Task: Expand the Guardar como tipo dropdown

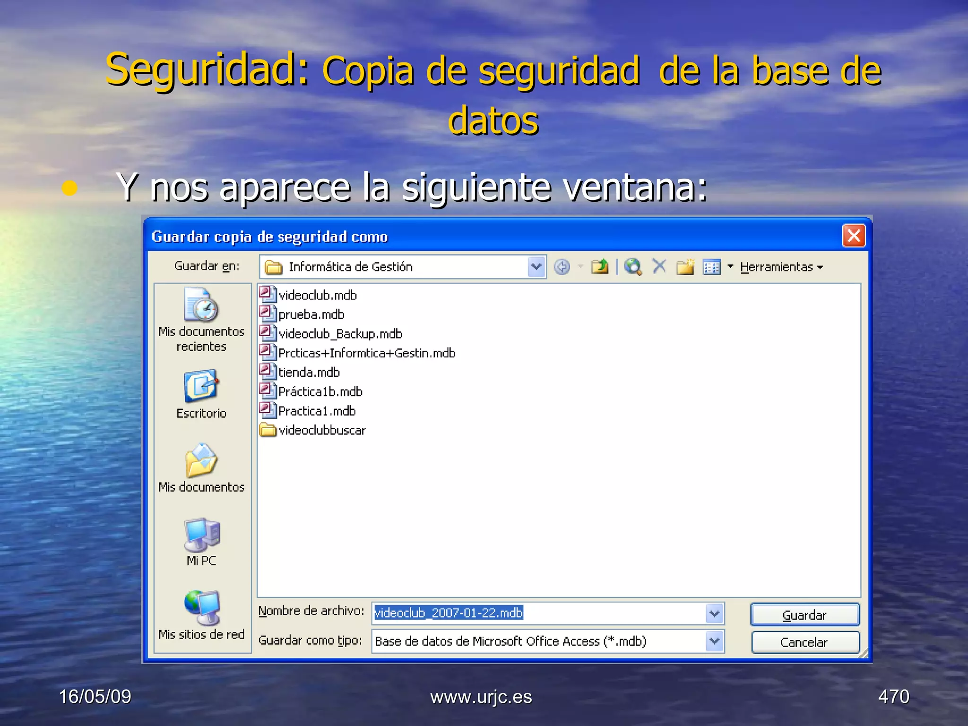Action: tap(715, 641)
